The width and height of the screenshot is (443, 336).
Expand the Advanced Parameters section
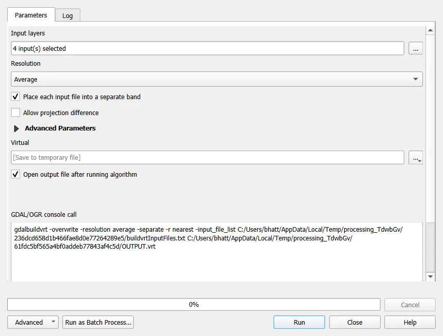coord(16,128)
